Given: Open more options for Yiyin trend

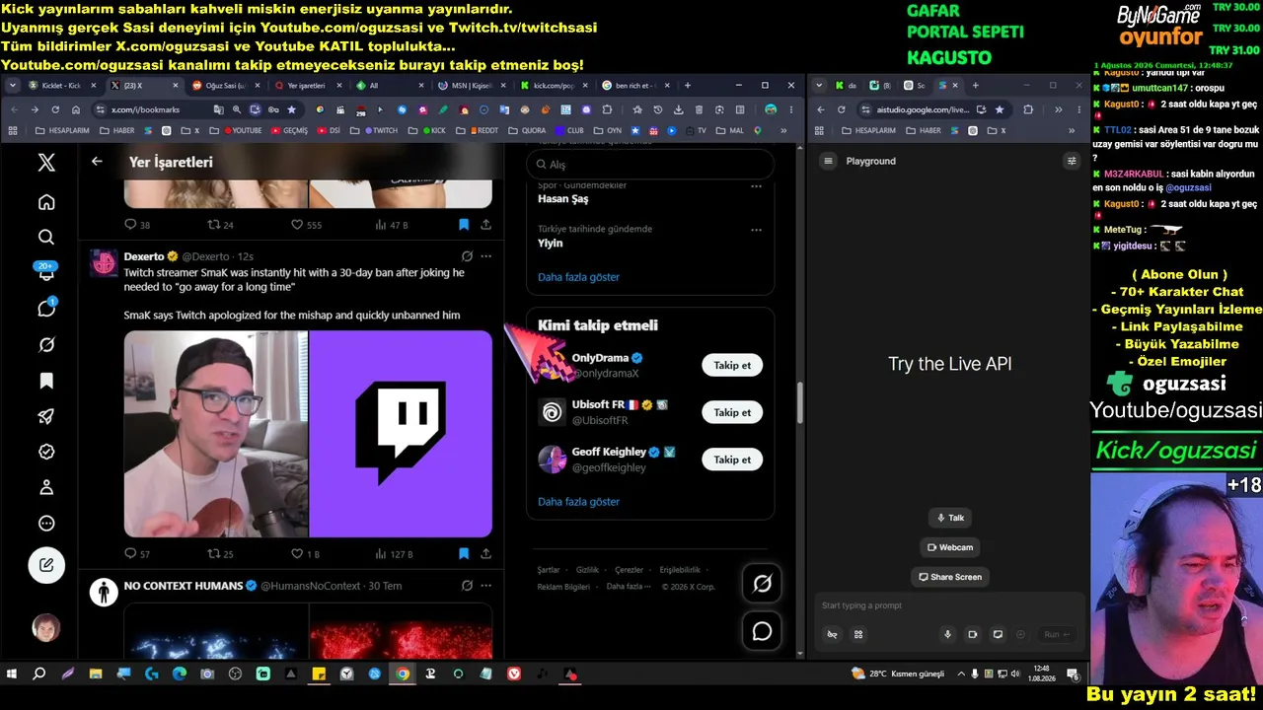Looking at the screenshot, I should pos(756,230).
